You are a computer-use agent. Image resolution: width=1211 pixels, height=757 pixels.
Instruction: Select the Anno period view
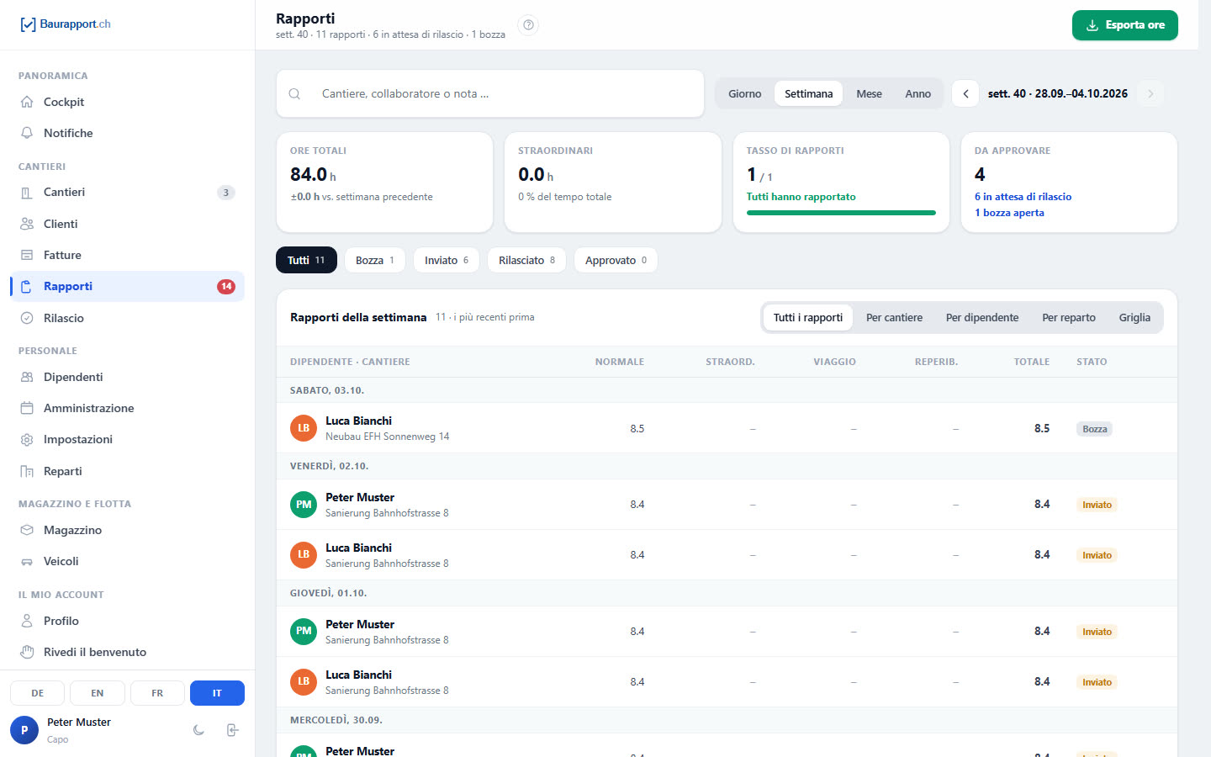click(x=918, y=93)
